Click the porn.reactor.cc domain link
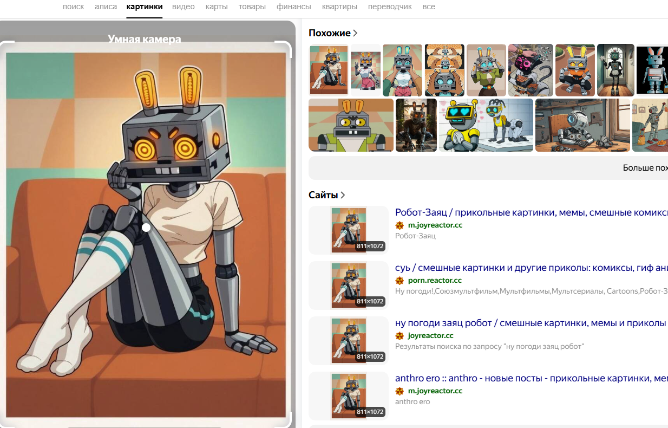This screenshot has width=668, height=428. point(435,281)
